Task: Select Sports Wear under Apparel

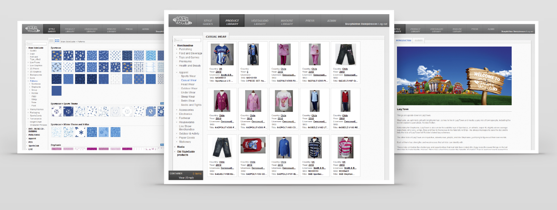Action: (x=188, y=76)
